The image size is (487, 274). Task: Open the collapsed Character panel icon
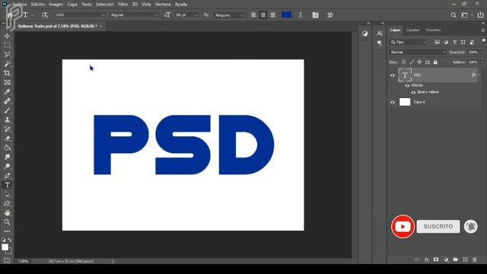pyautogui.click(x=380, y=33)
